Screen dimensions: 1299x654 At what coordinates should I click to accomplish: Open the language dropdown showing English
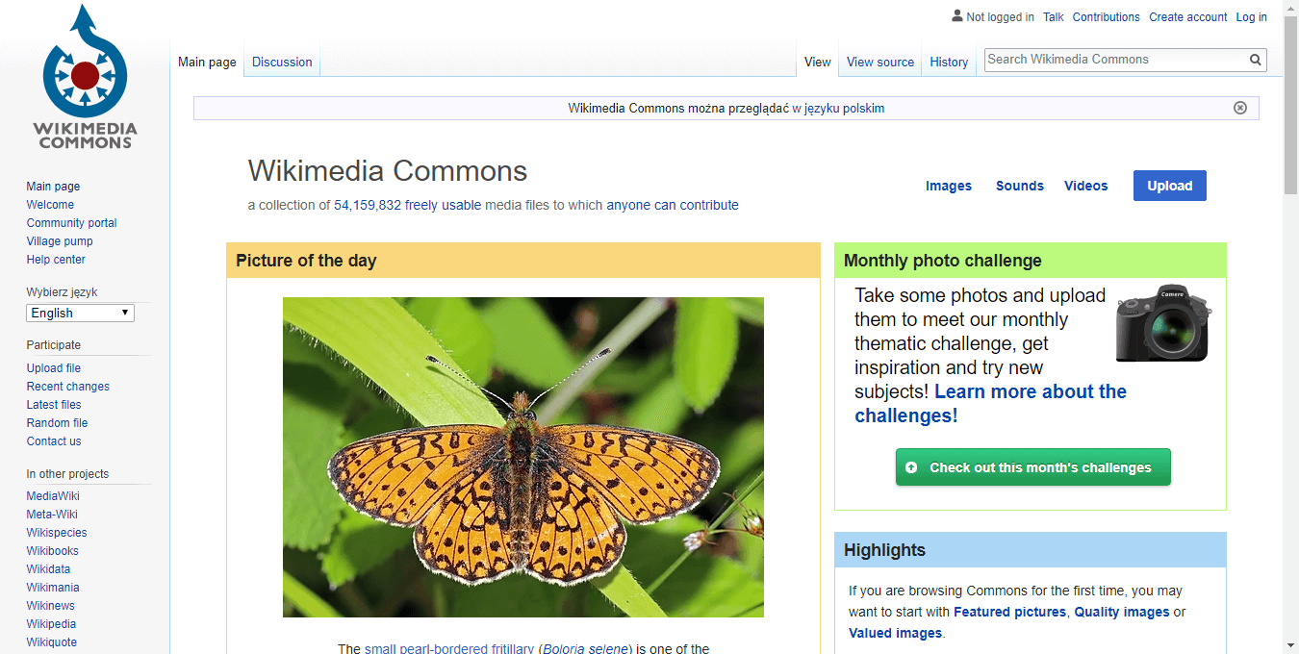tap(80, 314)
